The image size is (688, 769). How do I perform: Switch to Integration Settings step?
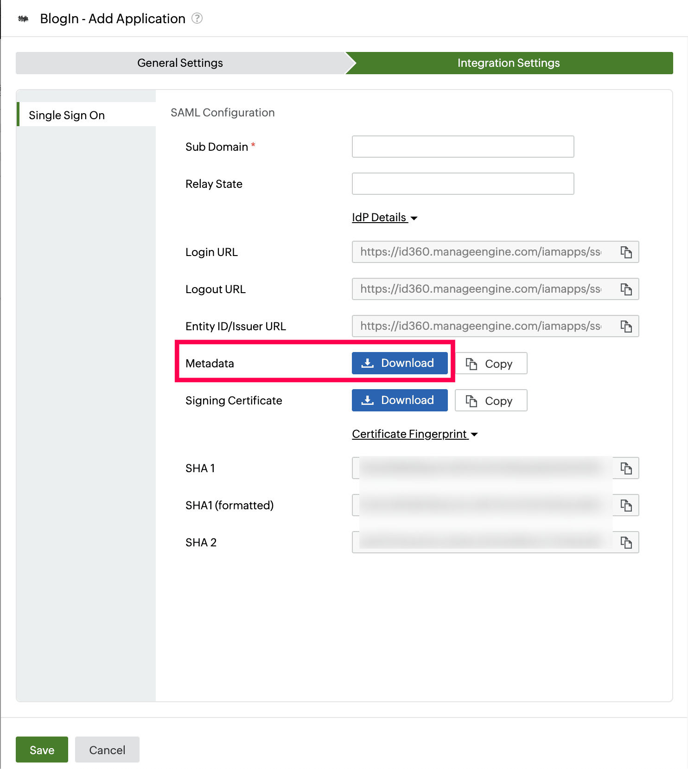coord(509,63)
